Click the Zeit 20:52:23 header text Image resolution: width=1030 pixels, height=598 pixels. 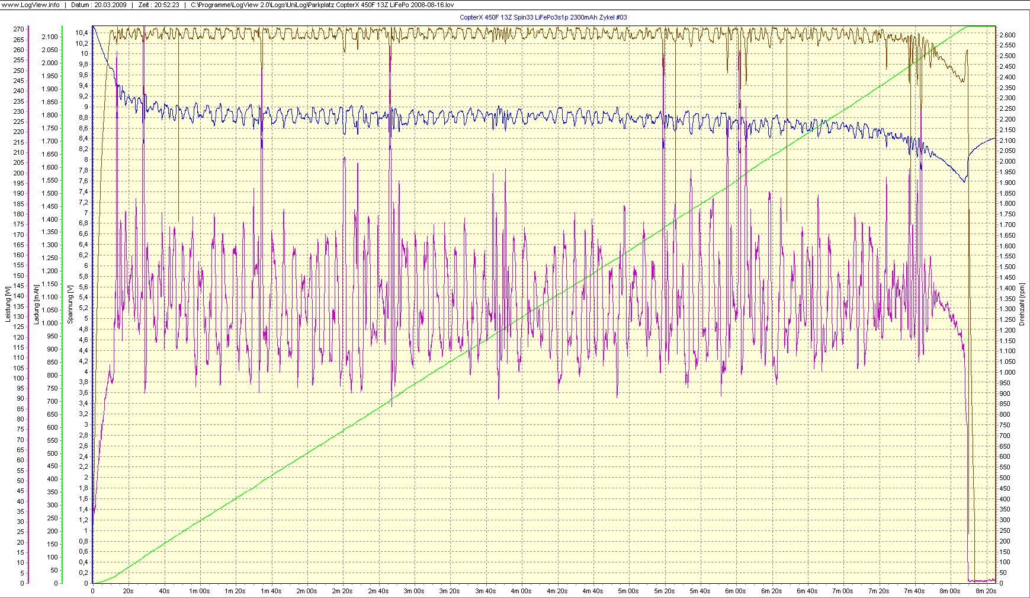pyautogui.click(x=158, y=5)
